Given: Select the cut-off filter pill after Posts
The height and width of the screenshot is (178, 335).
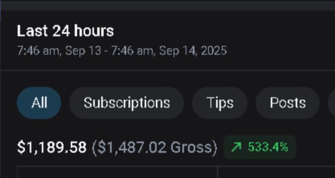Looking at the screenshot, I should click(331, 103).
